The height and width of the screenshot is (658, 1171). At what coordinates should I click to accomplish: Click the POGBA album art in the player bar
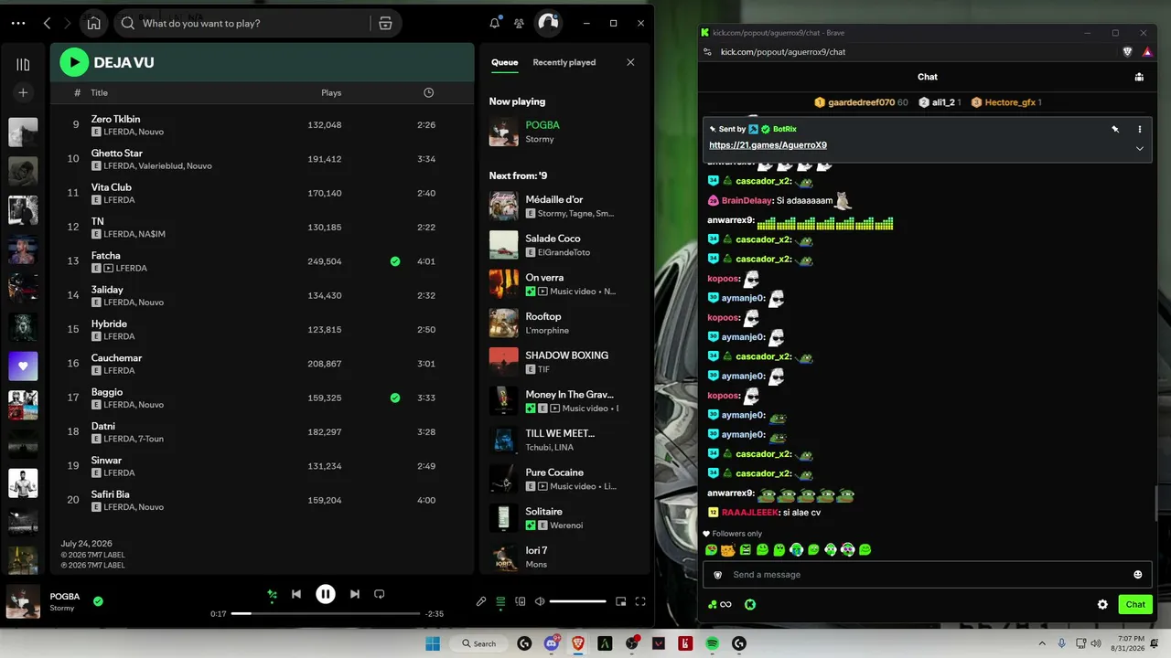pos(23,601)
